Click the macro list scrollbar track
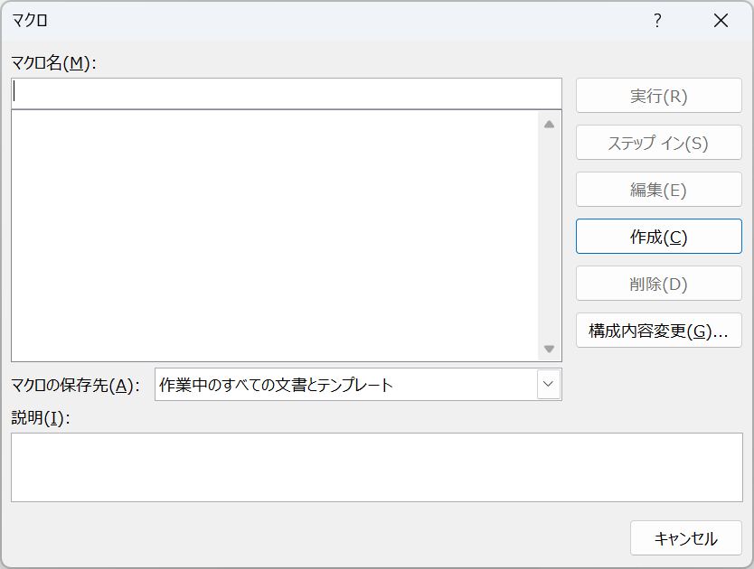Viewport: 754px width, 569px height. click(x=549, y=235)
